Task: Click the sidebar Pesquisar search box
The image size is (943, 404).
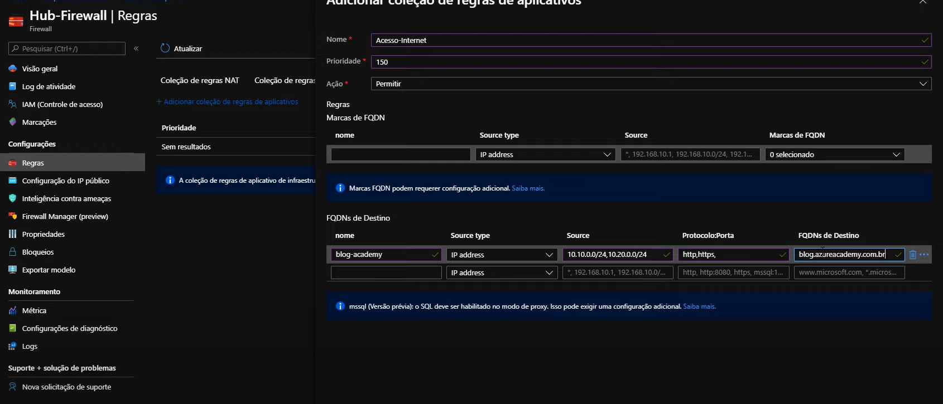Action: pos(67,48)
